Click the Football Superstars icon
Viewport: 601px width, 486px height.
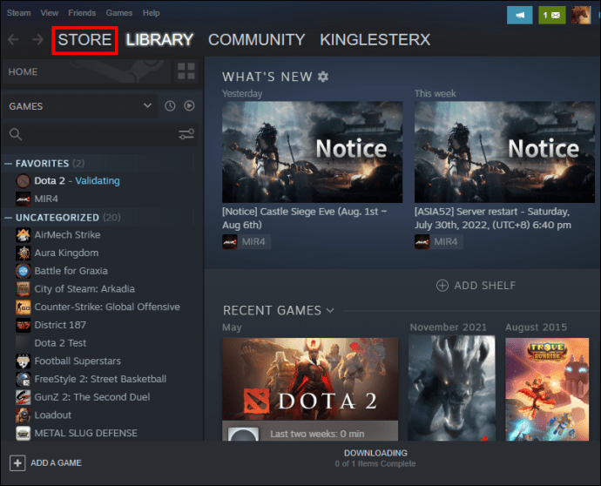click(23, 361)
